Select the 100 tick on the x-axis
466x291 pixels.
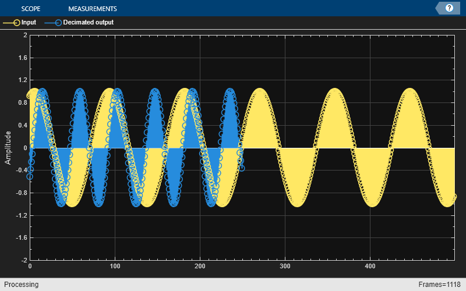(115, 266)
